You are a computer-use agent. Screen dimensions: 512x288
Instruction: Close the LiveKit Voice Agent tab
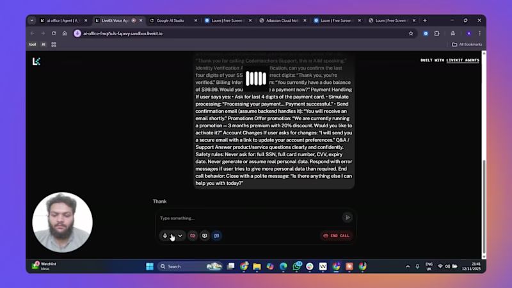tap(141, 20)
